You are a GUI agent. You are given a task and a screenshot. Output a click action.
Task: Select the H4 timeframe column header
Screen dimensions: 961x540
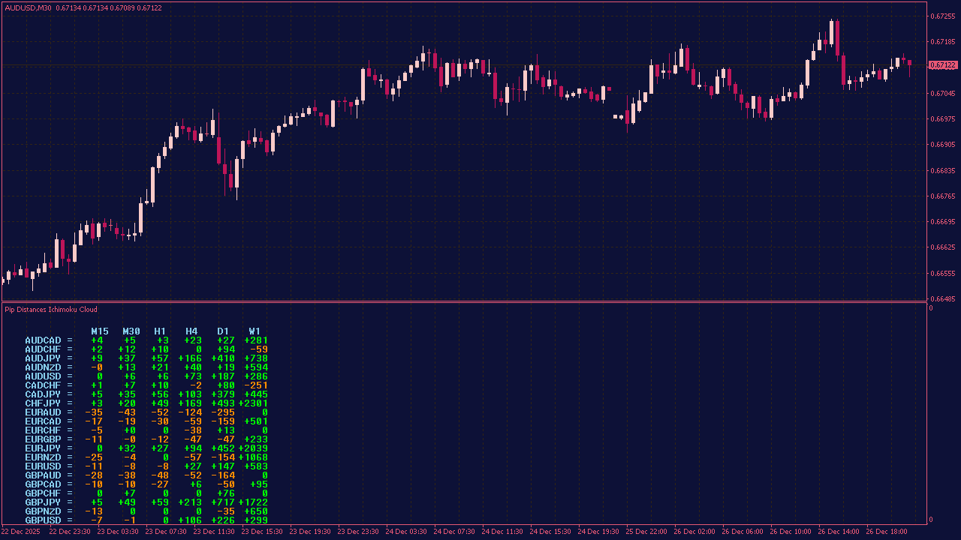pyautogui.click(x=191, y=331)
